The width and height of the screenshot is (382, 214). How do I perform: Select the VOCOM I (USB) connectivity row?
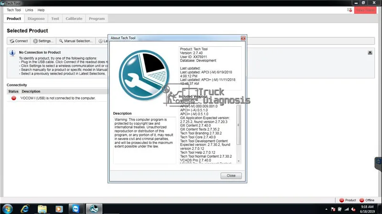pyautogui.click(x=57, y=98)
